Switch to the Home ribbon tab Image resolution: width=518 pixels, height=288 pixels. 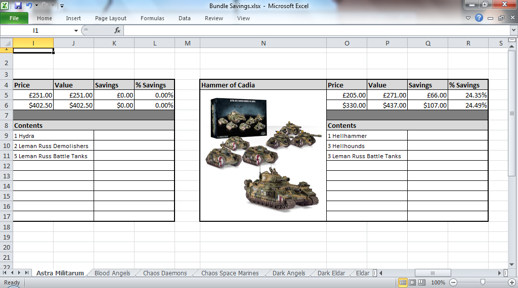click(x=45, y=18)
